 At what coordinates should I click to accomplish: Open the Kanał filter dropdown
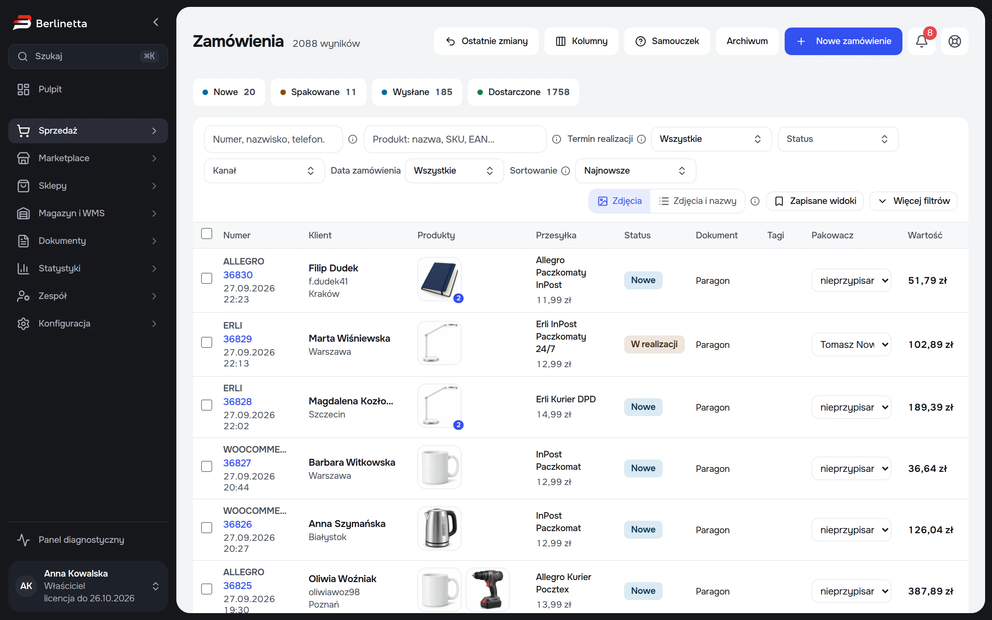265,170
